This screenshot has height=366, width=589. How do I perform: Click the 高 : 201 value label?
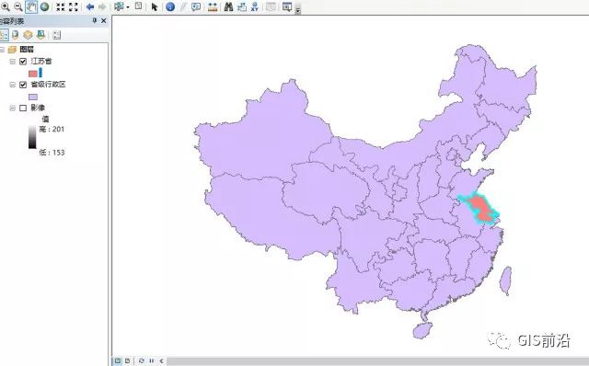click(52, 129)
